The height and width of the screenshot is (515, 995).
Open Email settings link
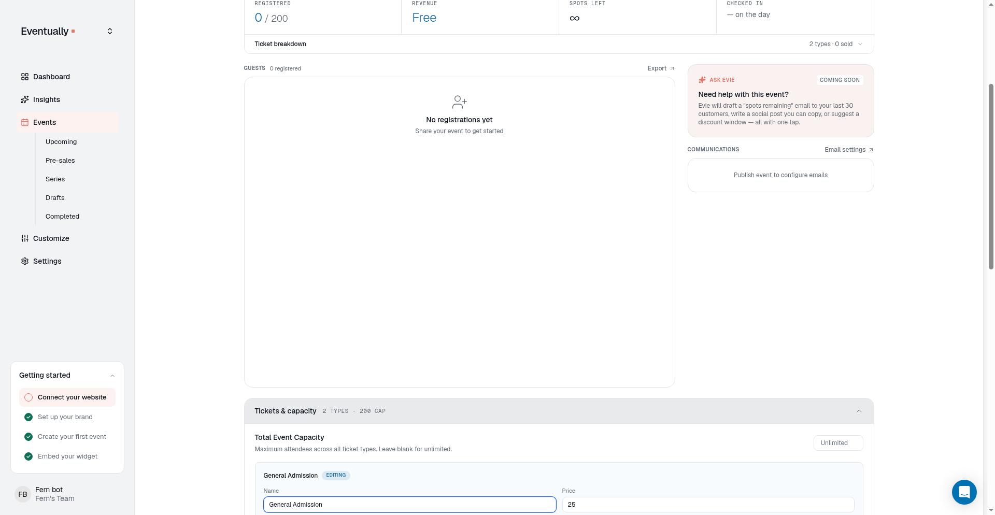point(849,150)
